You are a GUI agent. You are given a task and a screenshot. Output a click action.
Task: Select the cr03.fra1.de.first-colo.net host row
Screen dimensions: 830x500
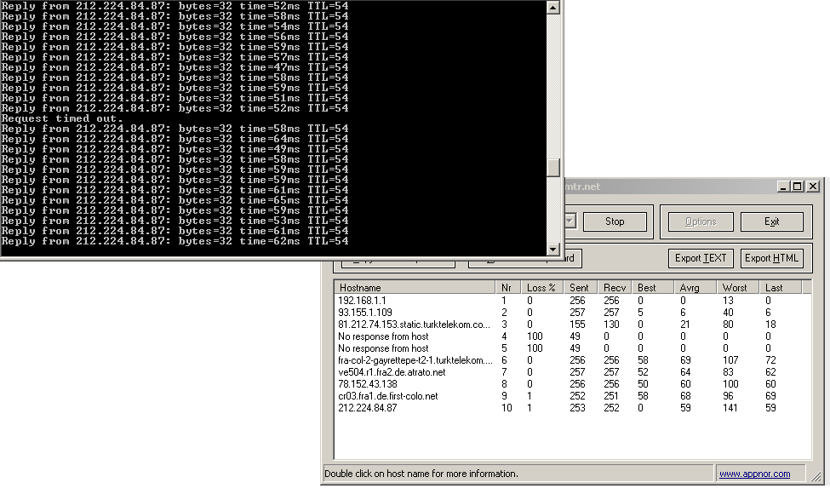[x=573, y=396]
